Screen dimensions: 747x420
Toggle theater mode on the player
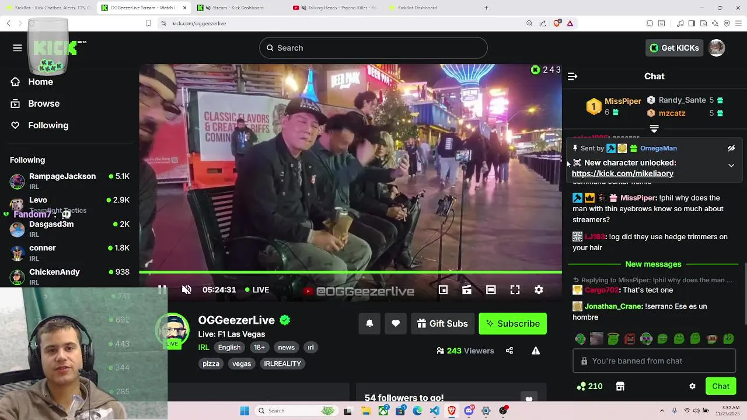pos(491,289)
